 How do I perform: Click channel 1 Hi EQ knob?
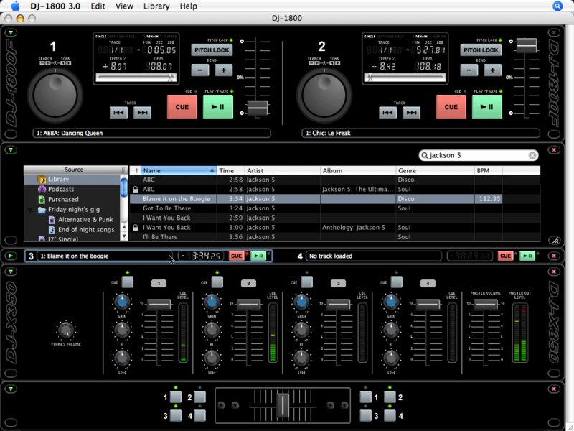point(122,330)
